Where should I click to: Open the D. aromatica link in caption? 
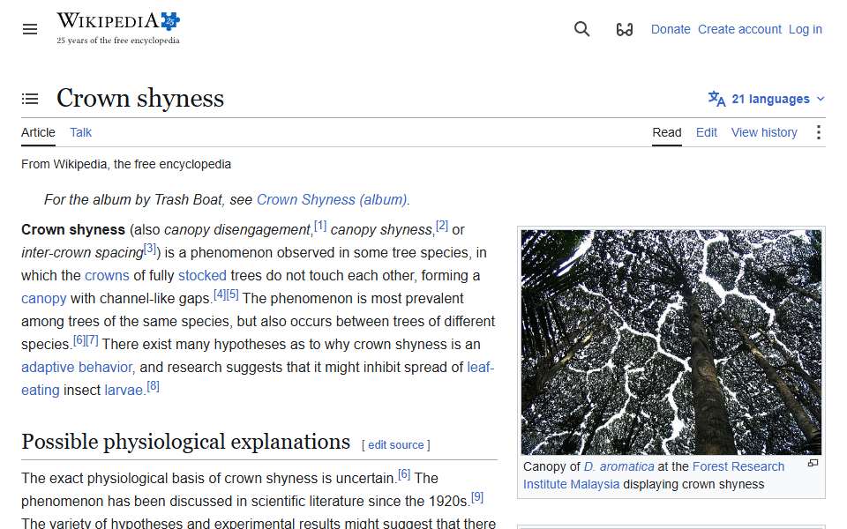[618, 466]
